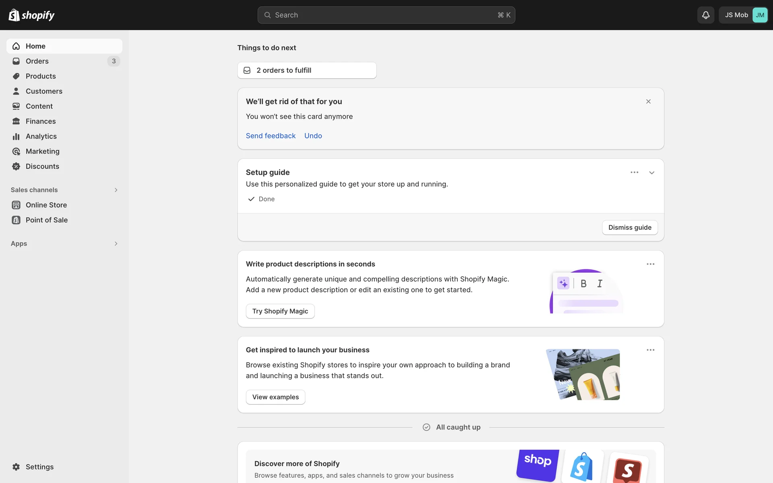Click the Undo link
This screenshot has width=773, height=483.
pos(313,136)
